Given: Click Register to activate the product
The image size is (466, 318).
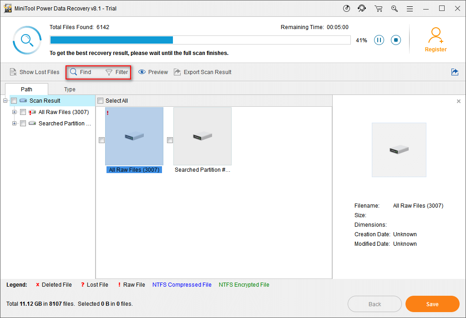Looking at the screenshot, I should 436,40.
